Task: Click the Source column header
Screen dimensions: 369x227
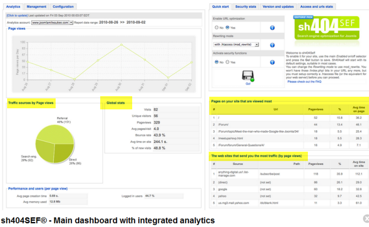Action: click(x=238, y=164)
